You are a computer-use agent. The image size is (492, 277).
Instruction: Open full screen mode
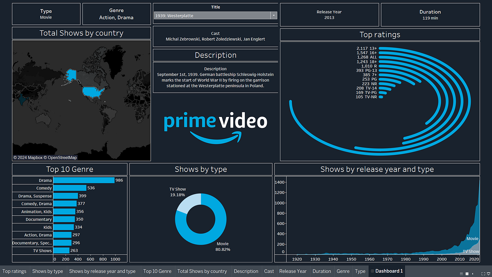(483, 274)
